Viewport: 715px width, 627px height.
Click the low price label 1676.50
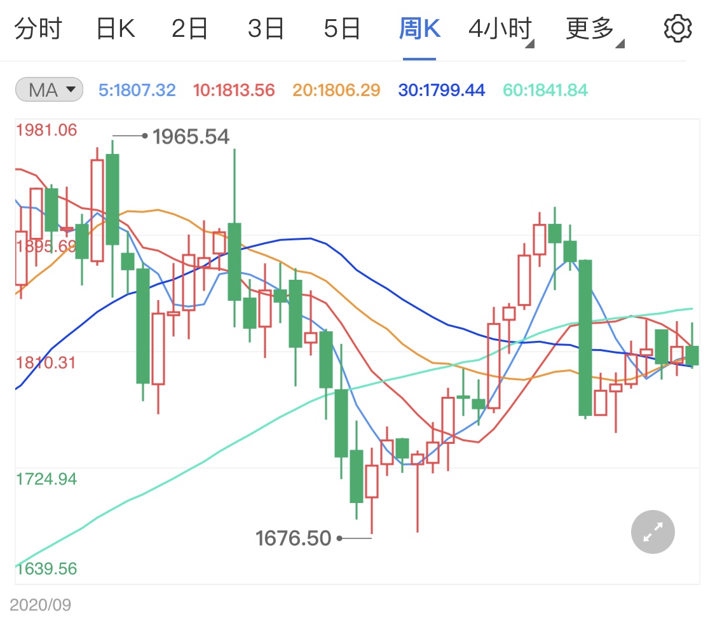(293, 539)
